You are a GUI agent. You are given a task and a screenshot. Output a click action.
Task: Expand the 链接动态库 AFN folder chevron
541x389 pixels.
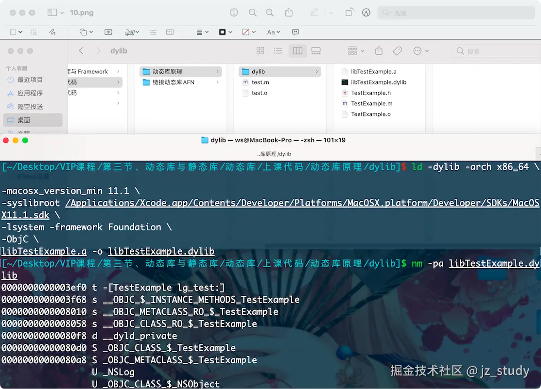pyautogui.click(x=217, y=82)
